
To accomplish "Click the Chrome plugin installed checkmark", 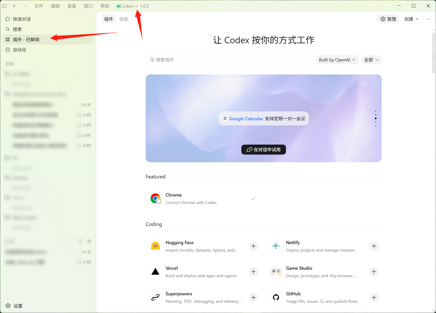I will (x=253, y=198).
